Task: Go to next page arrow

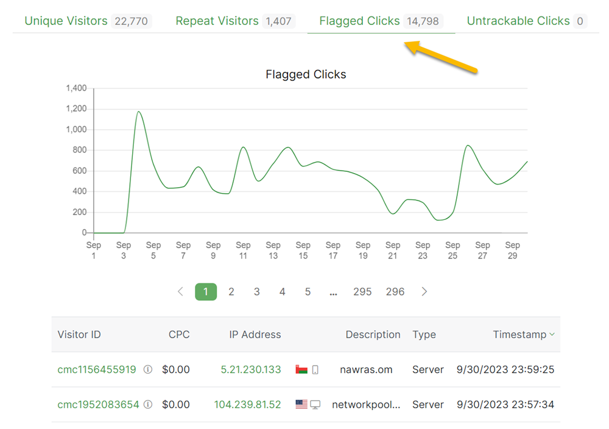Action: pyautogui.click(x=424, y=292)
